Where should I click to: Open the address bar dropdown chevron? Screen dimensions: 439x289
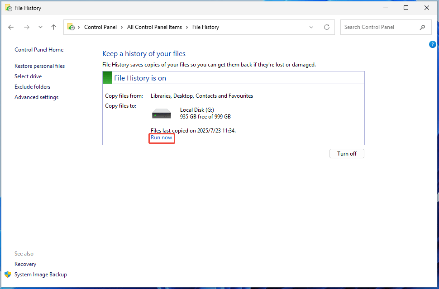(x=311, y=27)
